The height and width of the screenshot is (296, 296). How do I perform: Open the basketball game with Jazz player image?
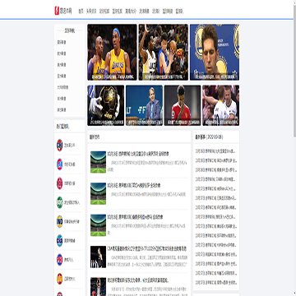164,53
